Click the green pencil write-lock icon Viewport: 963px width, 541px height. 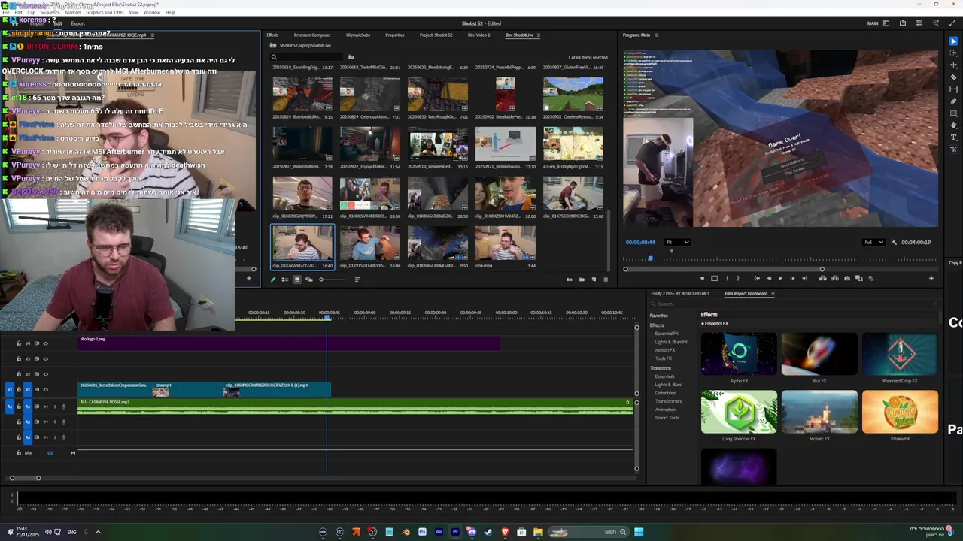click(273, 280)
